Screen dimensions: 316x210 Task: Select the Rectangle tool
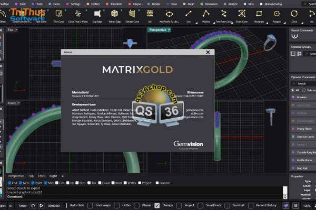(x=259, y=16)
